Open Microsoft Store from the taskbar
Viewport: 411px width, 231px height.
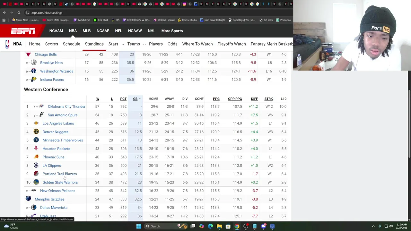[x=228, y=226]
